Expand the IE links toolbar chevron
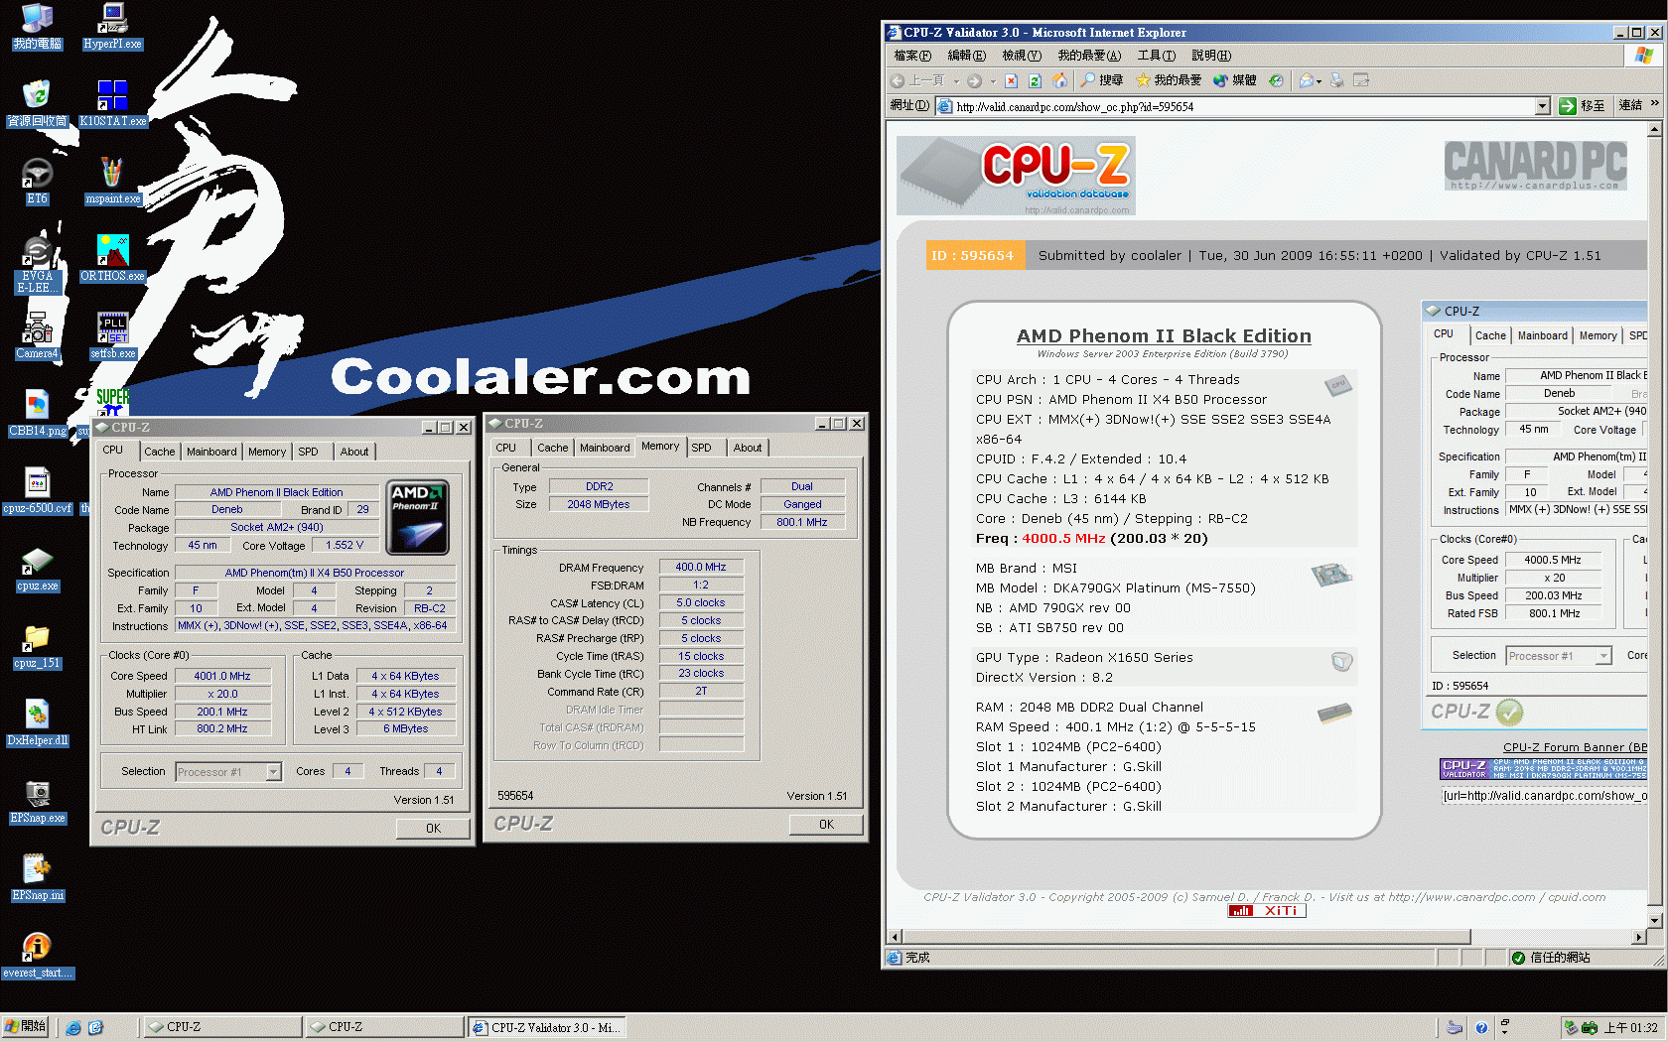This screenshot has height=1042, width=1668. click(x=1654, y=103)
